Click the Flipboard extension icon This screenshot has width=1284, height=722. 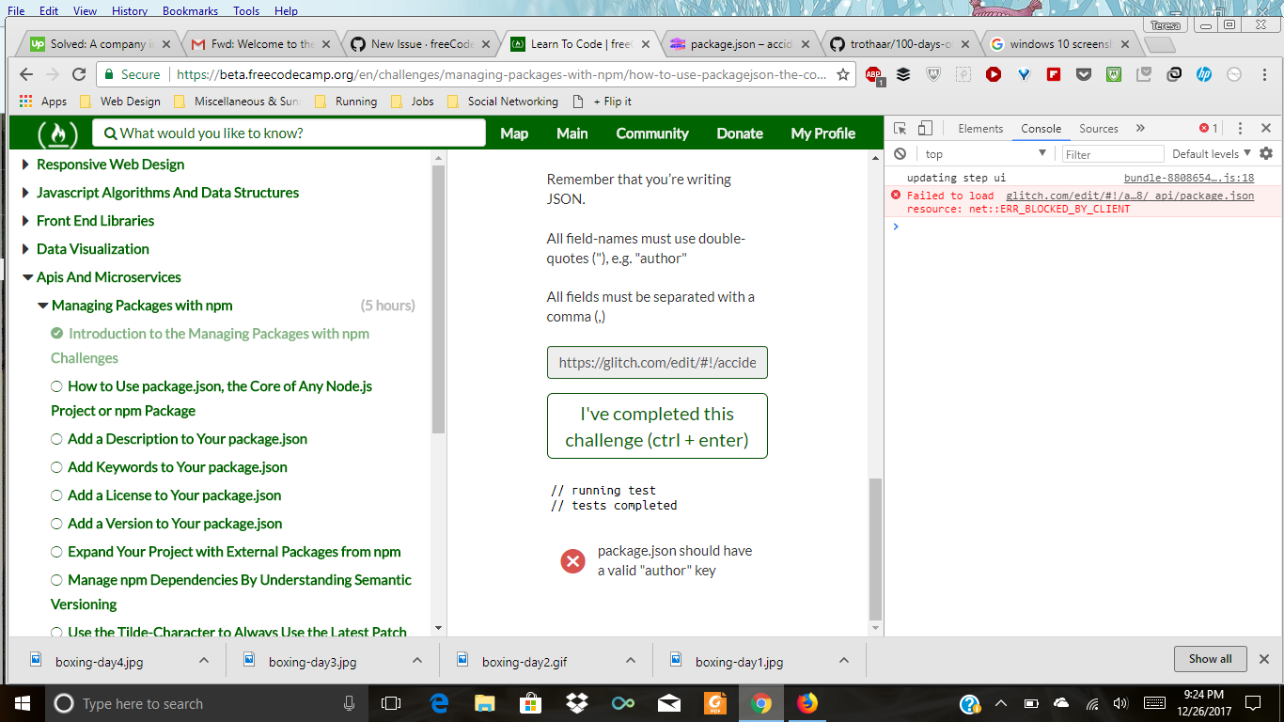coord(1054,74)
